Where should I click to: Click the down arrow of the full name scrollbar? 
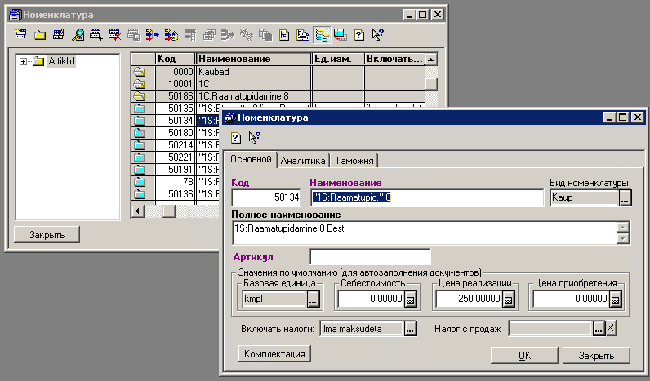pos(623,238)
